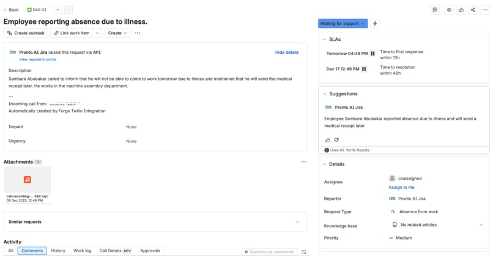
Task: Go to previous issue with up arrow
Action: (x=57, y=10)
